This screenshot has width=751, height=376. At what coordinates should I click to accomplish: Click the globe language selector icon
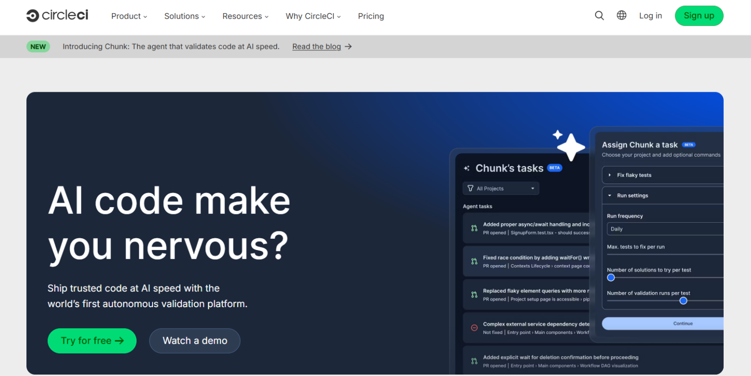pyautogui.click(x=621, y=15)
